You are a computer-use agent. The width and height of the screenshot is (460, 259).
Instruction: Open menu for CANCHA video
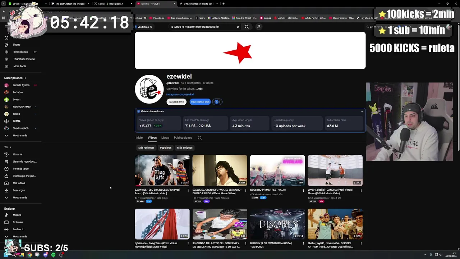[x=361, y=190]
